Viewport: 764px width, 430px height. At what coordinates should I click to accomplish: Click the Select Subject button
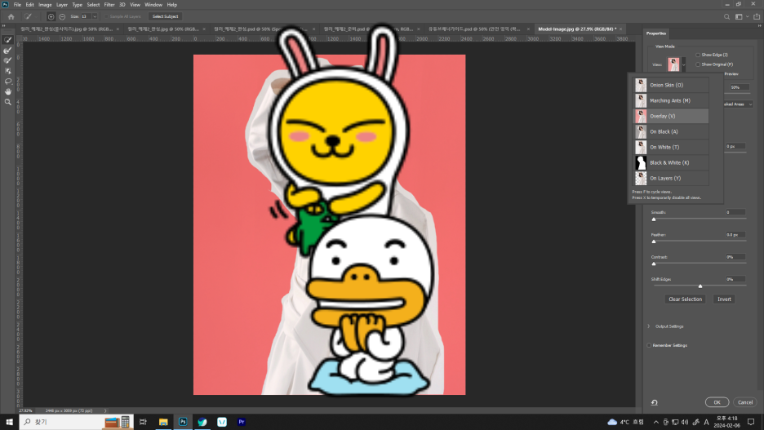[x=165, y=16]
